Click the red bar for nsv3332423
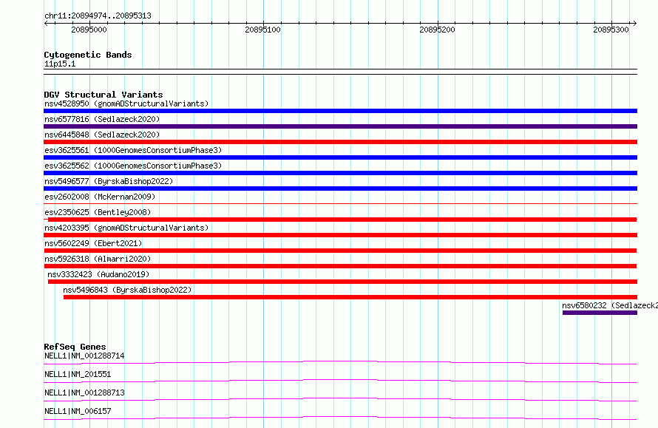The image size is (658, 428). pos(342,282)
